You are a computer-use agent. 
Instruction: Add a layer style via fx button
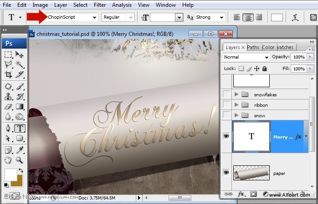241,194
